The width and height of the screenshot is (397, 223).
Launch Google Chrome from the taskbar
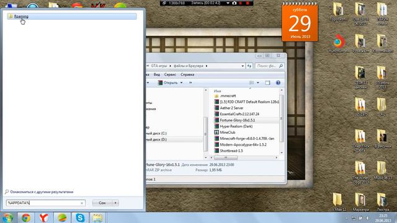click(x=25, y=217)
